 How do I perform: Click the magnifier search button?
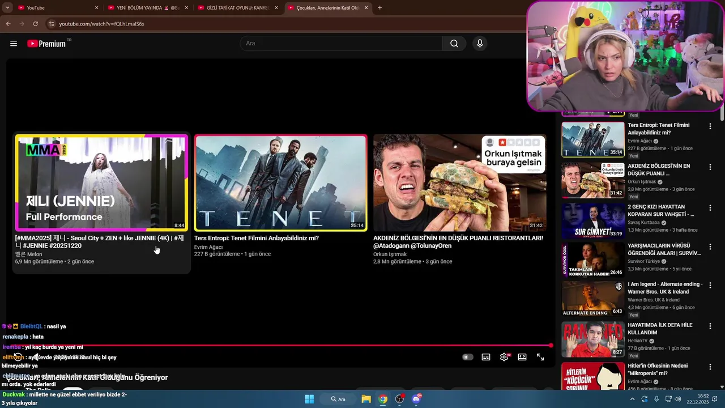454,44
